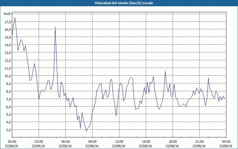
Task: Select the '15,0' y-axis label
Action: [x=8, y=37]
